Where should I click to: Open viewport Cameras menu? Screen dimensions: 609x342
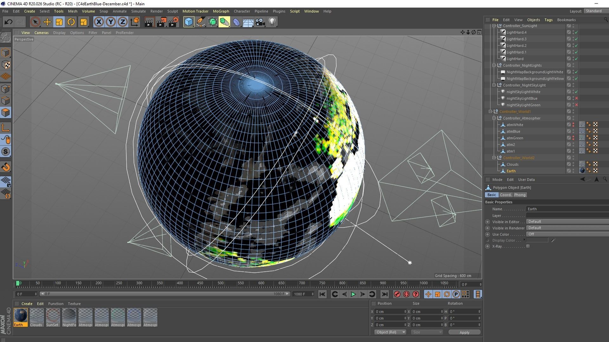click(41, 33)
